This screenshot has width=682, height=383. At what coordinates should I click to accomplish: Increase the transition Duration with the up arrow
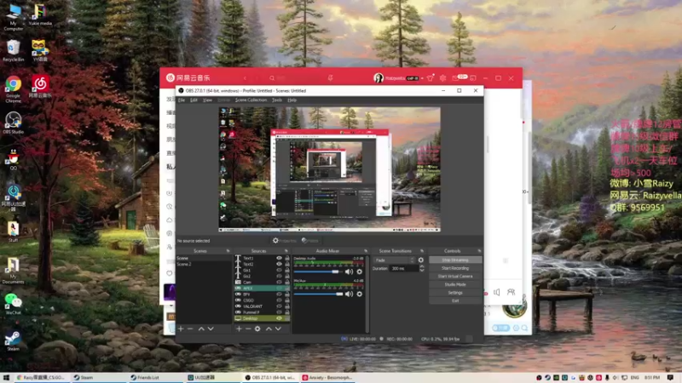pos(421,267)
